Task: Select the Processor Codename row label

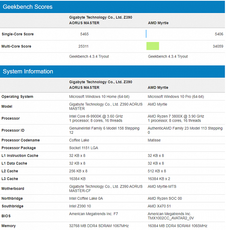Action: (x=21, y=140)
